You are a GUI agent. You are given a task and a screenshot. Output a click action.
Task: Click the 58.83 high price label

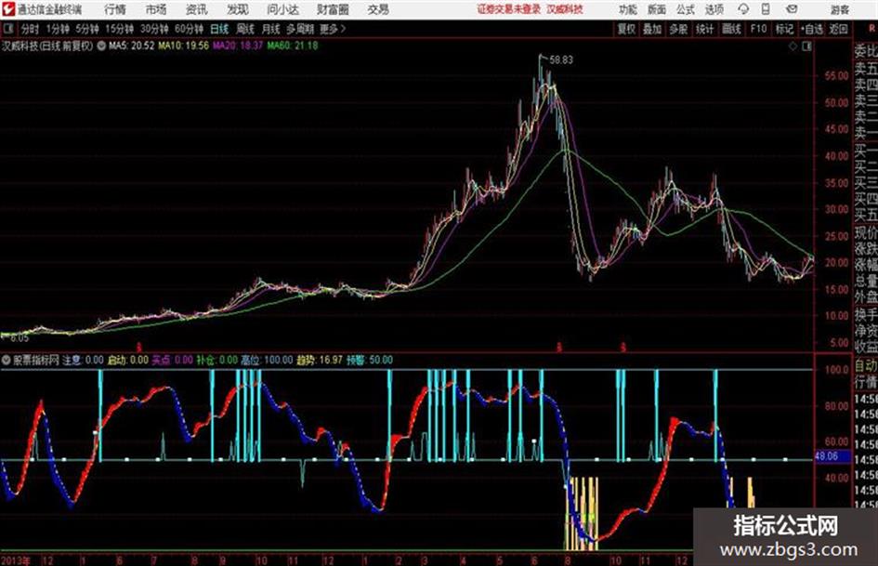click(x=561, y=60)
